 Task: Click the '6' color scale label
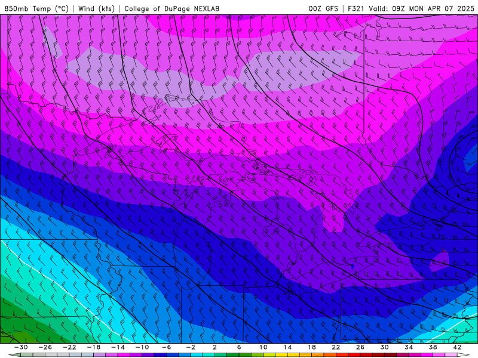(239, 347)
